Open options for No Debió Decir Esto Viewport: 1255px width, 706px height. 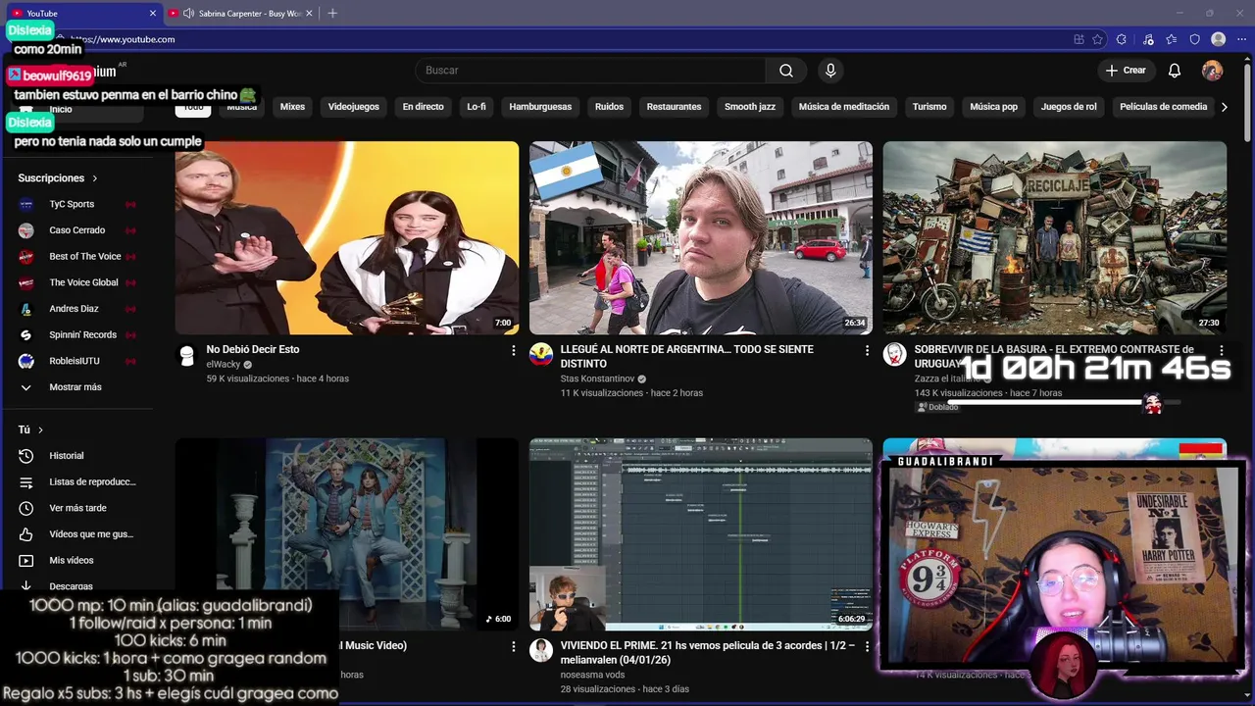coord(513,350)
